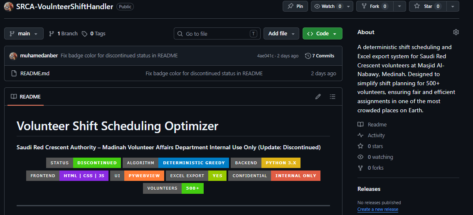Viewport: 473px width, 215px height.
Task: Open the Add file dropdown
Action: 281,34
